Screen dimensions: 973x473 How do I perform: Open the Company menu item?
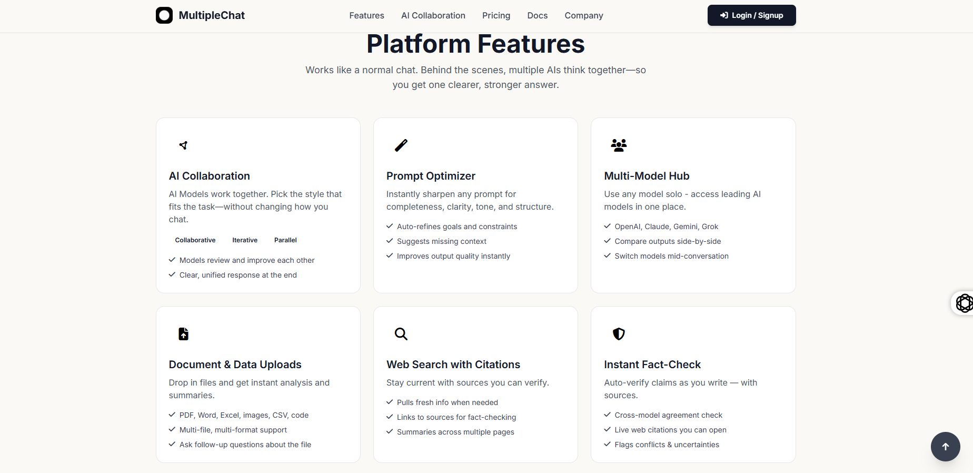click(583, 16)
